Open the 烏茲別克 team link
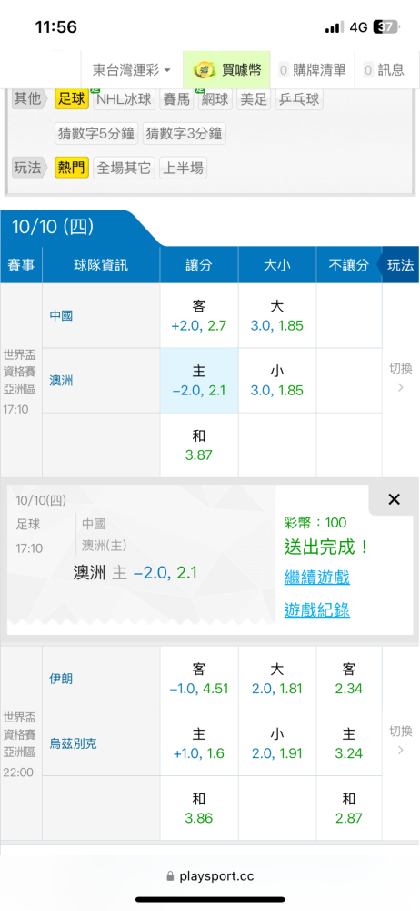 73,743
